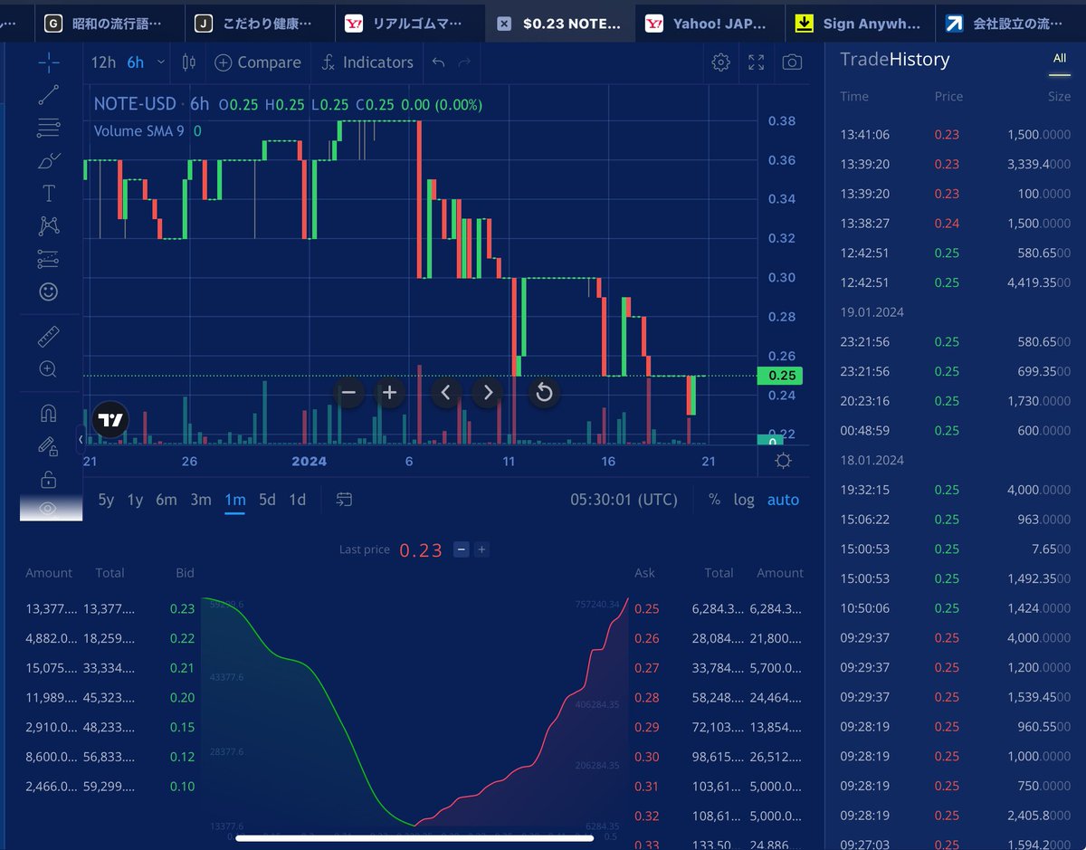Image resolution: width=1086 pixels, height=850 pixels.
Task: Zoom out the chart with minus button
Action: [x=348, y=393]
